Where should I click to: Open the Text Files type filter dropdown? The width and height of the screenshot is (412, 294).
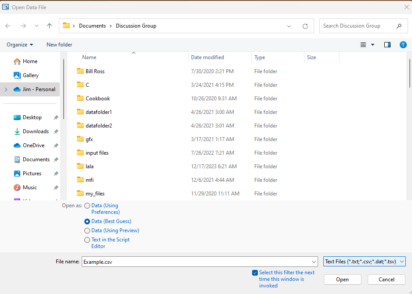(365, 262)
